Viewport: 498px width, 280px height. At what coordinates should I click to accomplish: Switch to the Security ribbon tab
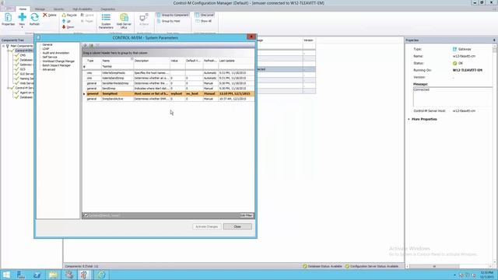[58, 9]
